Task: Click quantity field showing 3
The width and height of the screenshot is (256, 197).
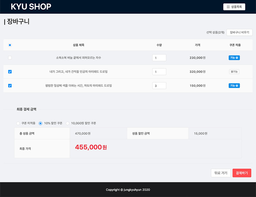Action: coord(159,86)
